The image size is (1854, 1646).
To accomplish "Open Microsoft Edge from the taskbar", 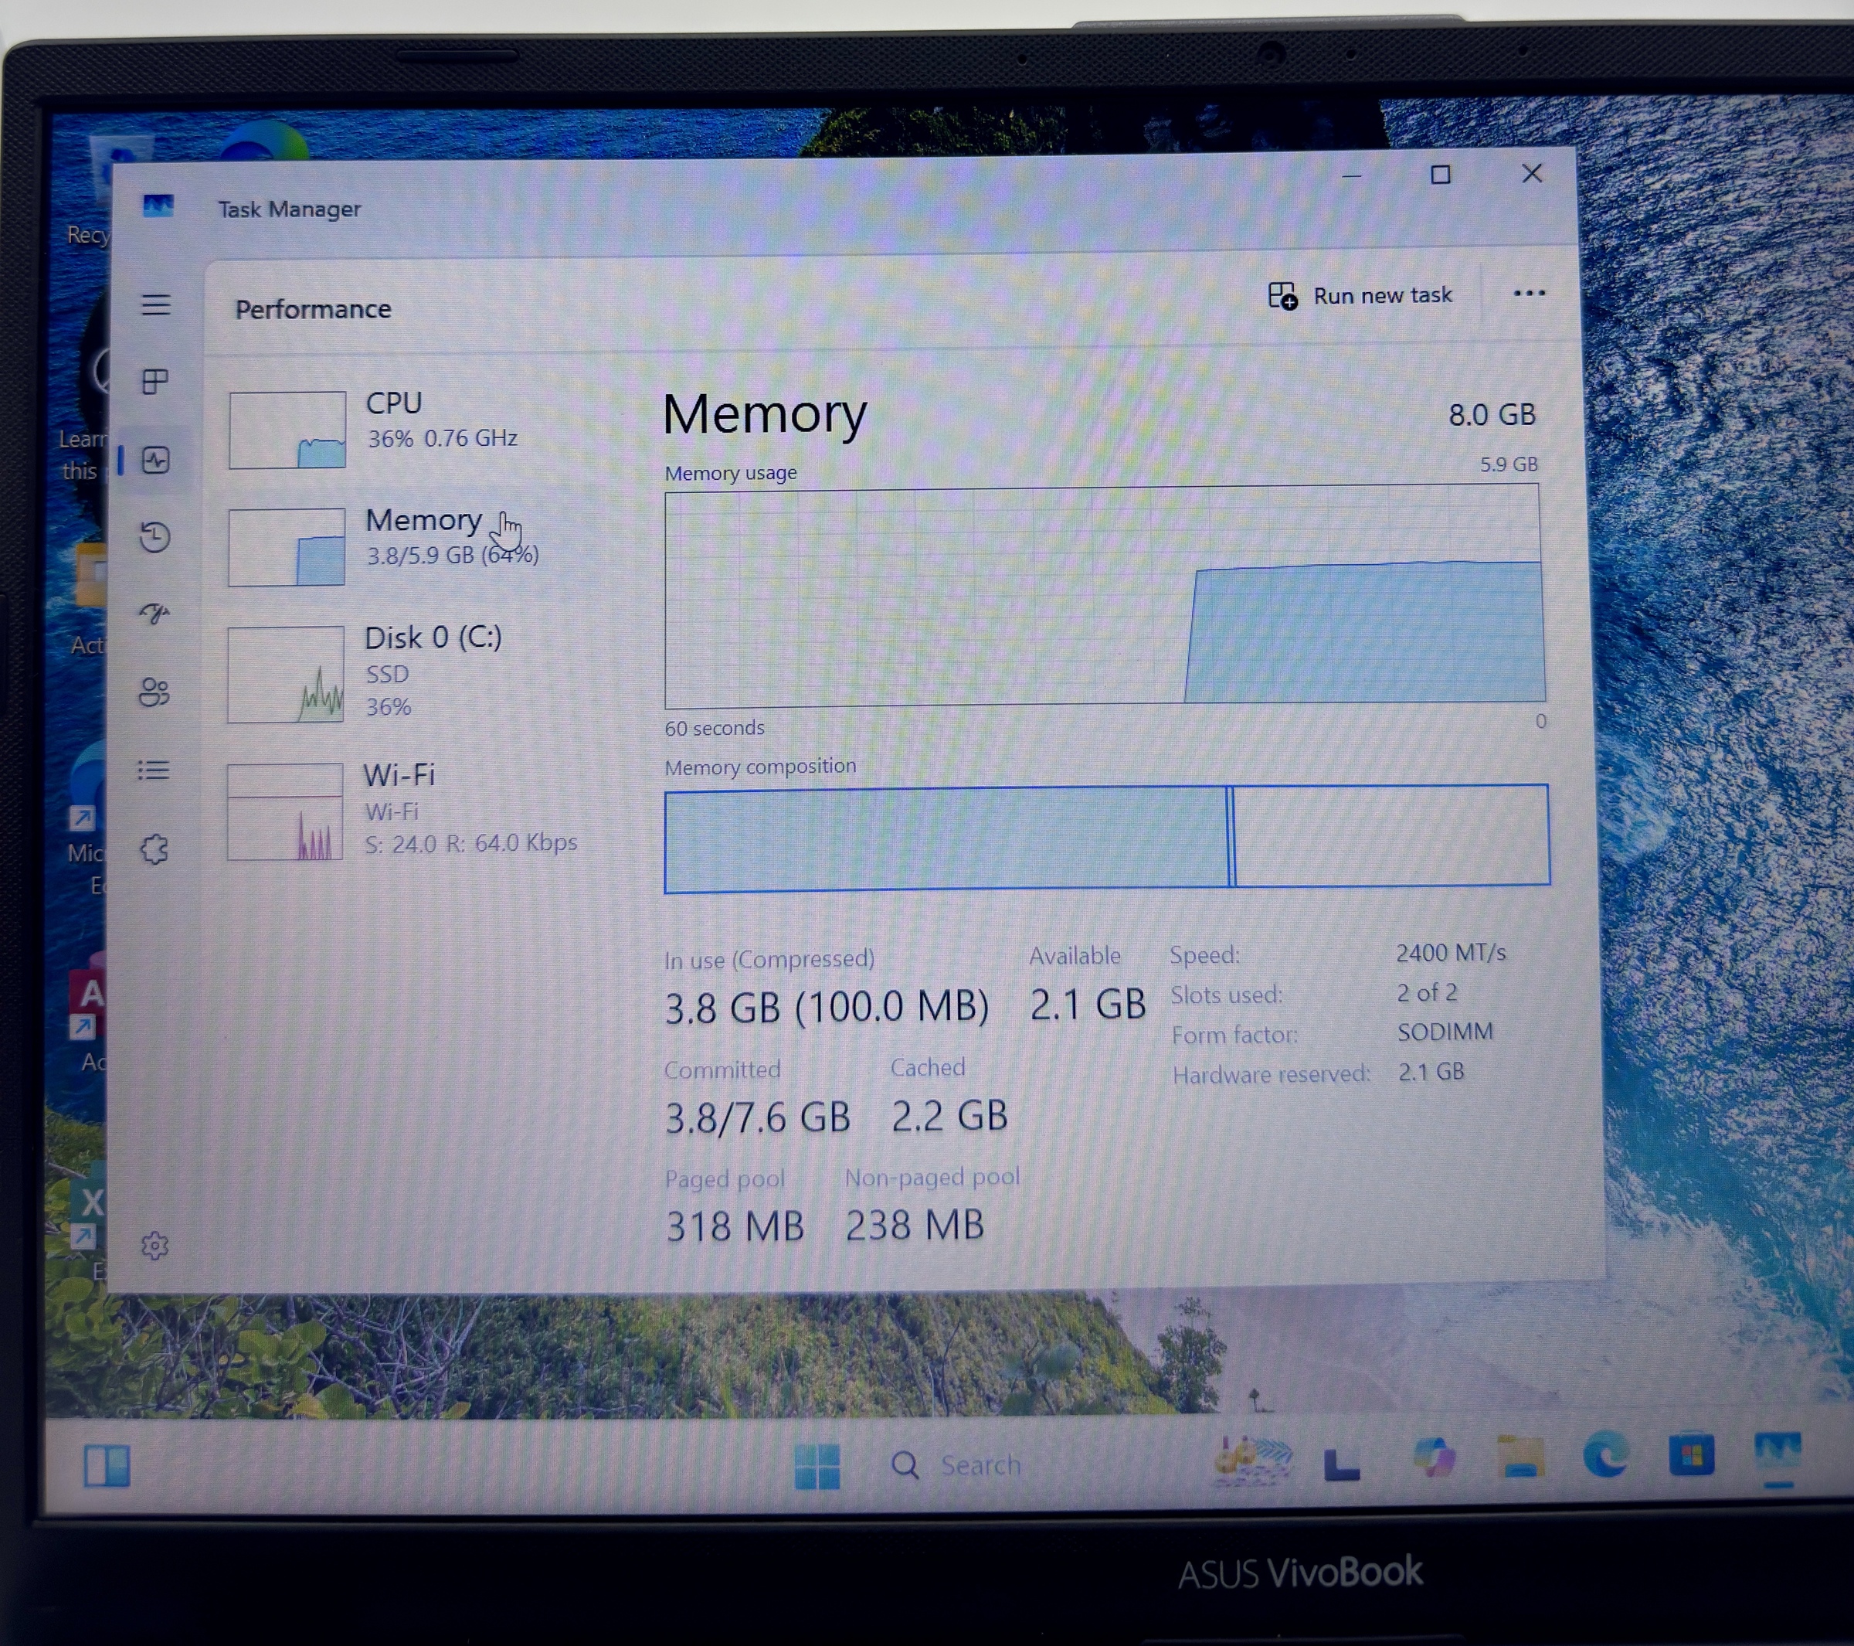I will 1604,1455.
